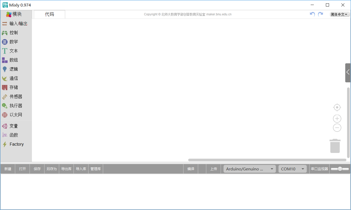Click the slider in the bottom toolbar
Image resolution: width=351 pixels, height=210 pixels.
pos(340,169)
